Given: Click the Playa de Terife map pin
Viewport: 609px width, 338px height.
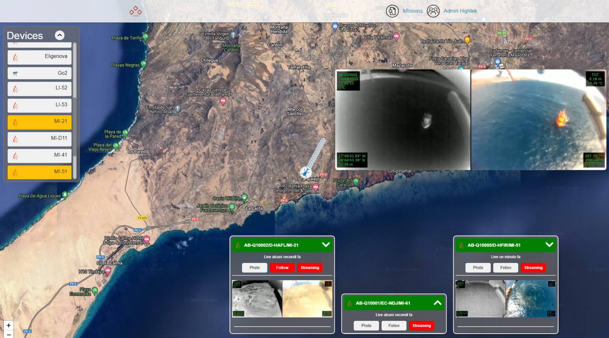Looking at the screenshot, I should coord(146,37).
